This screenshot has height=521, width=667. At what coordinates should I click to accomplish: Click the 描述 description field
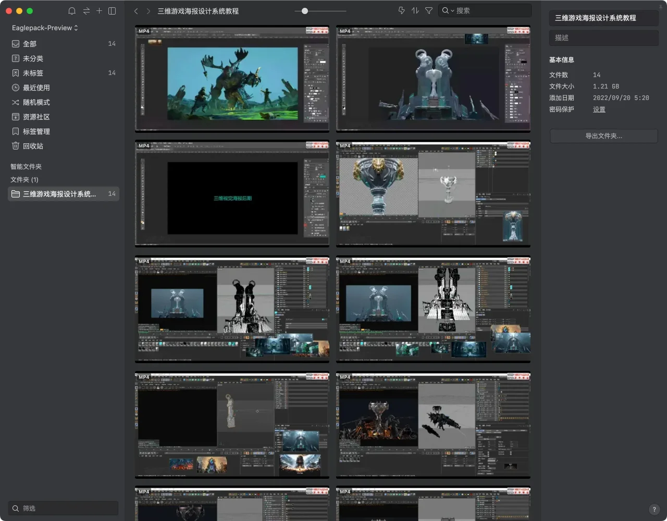click(604, 38)
